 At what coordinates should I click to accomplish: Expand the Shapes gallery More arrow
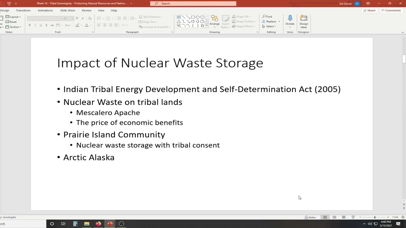(207, 25)
